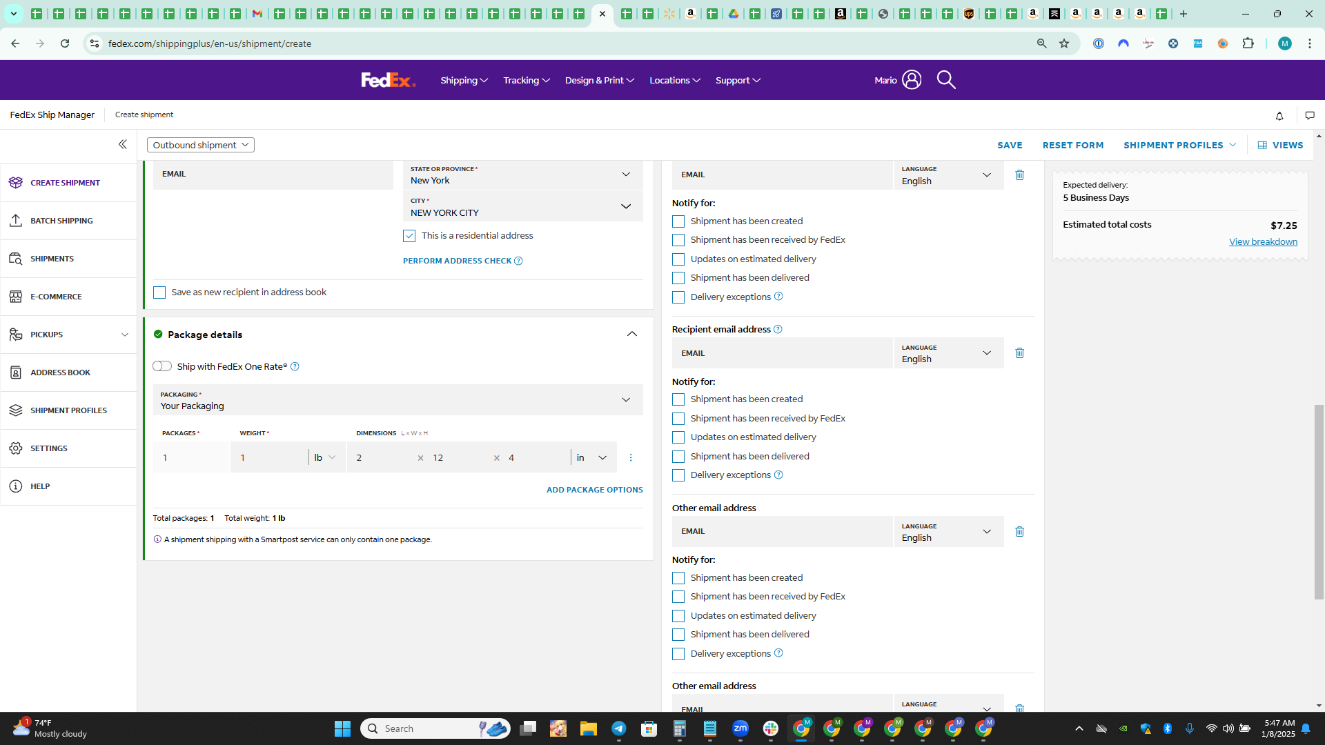Reload the FedEx page

tap(65, 43)
